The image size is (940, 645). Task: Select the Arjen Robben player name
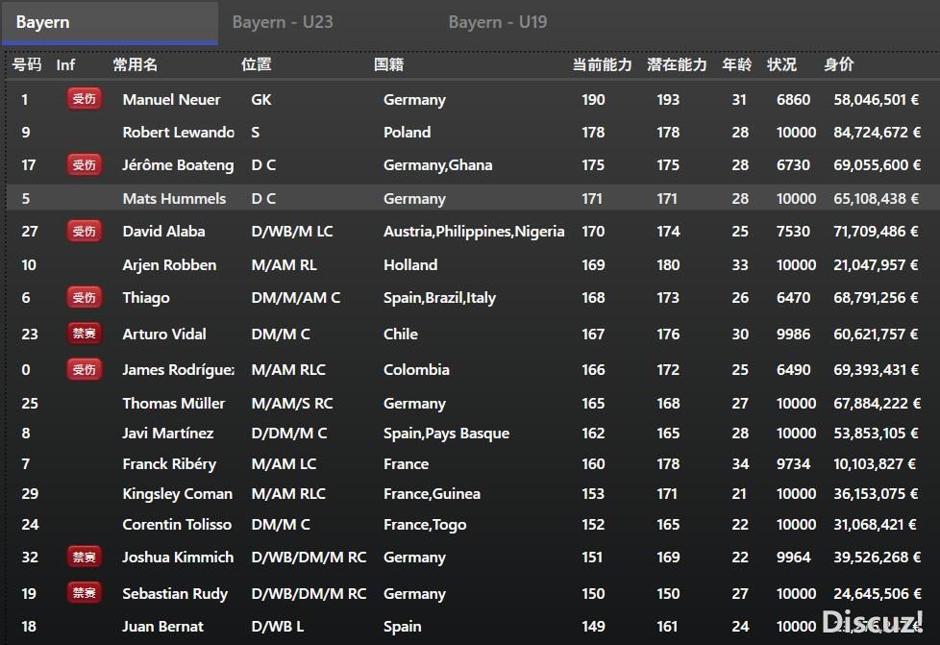[169, 265]
